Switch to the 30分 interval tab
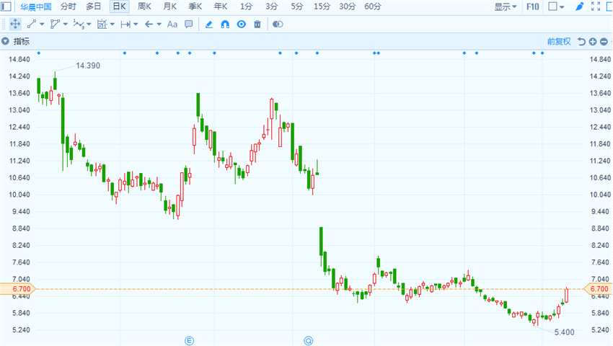 (x=347, y=6)
